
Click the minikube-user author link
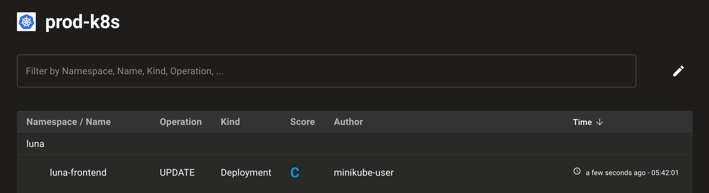[x=364, y=172]
